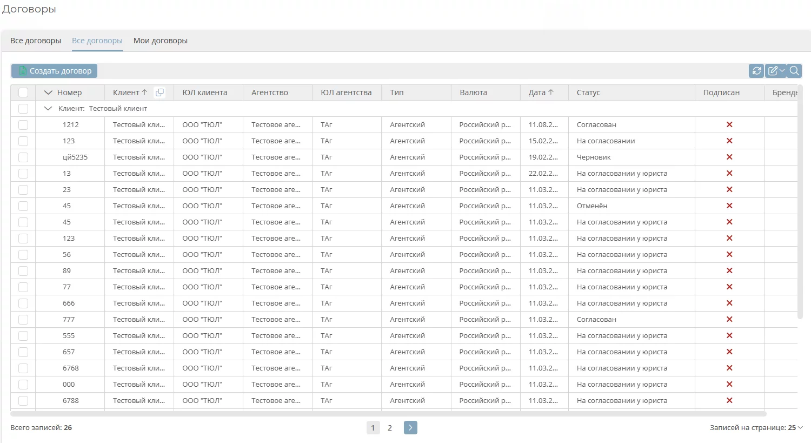Screen dimensions: 811x443
Task: Go to page 2
Action: pyautogui.click(x=390, y=428)
